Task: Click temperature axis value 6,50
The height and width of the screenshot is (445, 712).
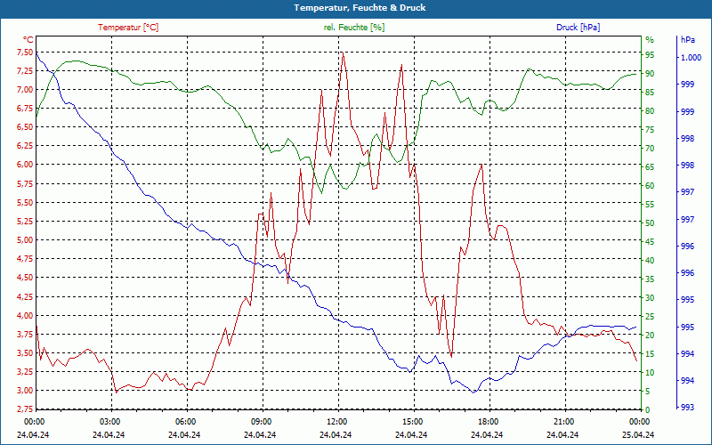Action: 25,127
